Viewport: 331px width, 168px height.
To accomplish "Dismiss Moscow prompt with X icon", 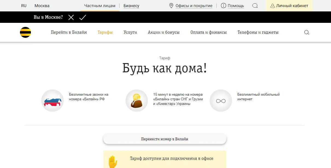I will [71, 17].
